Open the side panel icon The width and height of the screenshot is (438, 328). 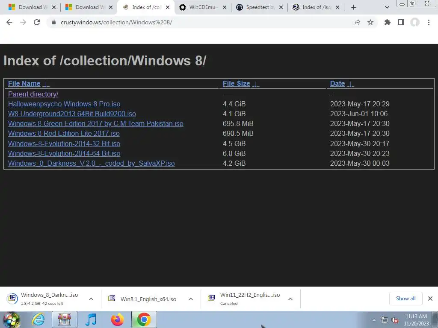(x=401, y=22)
